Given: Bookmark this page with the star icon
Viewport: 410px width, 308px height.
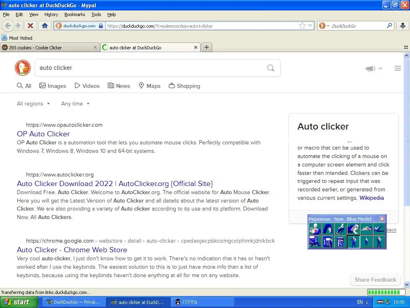Looking at the screenshot, I should coord(302,26).
